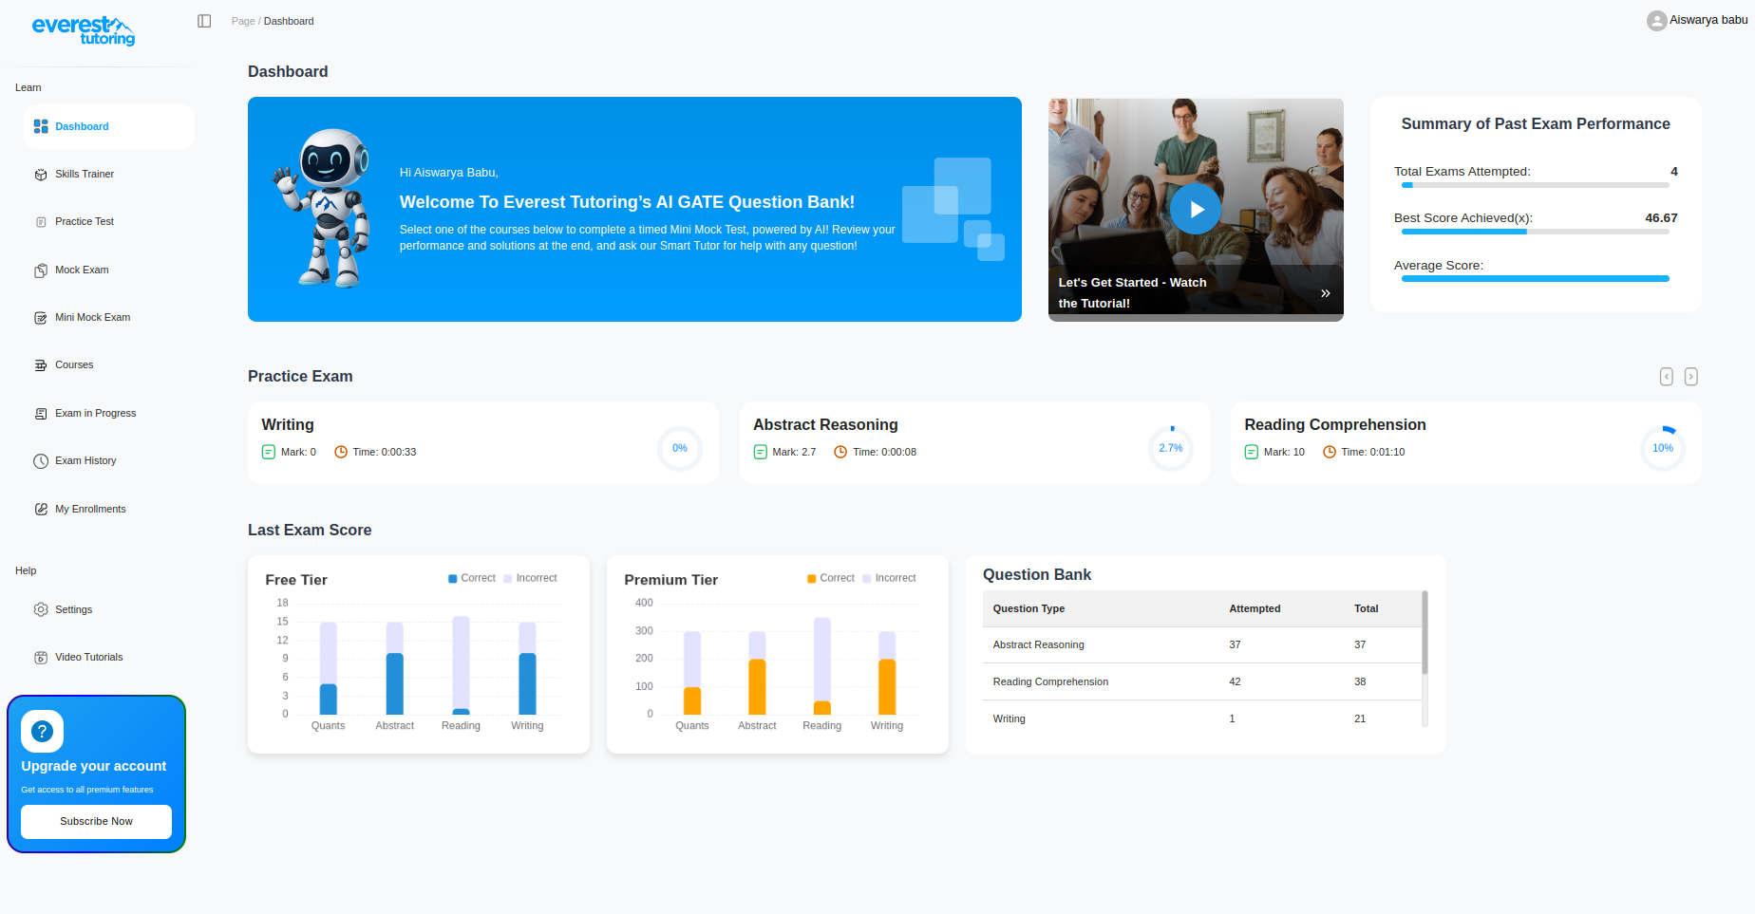Open Mock Exam from sidebar

[x=82, y=270]
